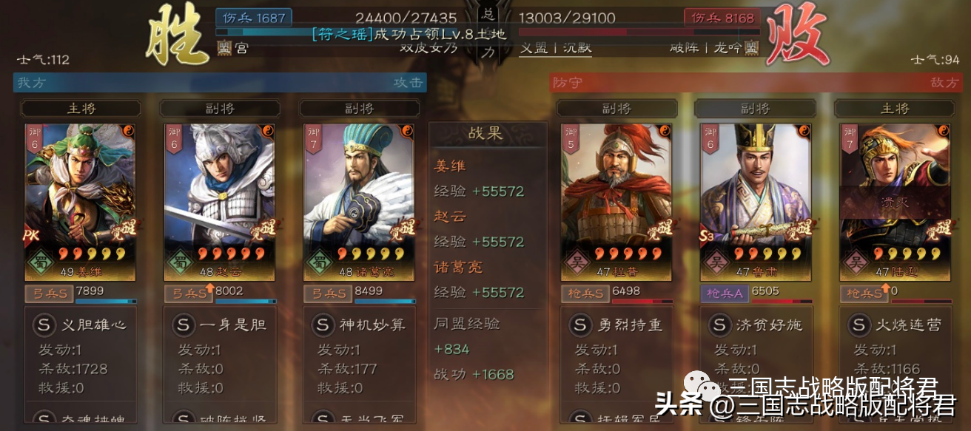Click the S icon beside 神机妙算 skill

[322, 324]
